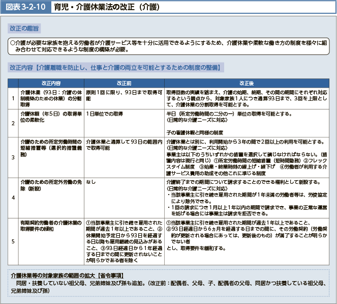Click the なし cell in row 4

point(91,181)
